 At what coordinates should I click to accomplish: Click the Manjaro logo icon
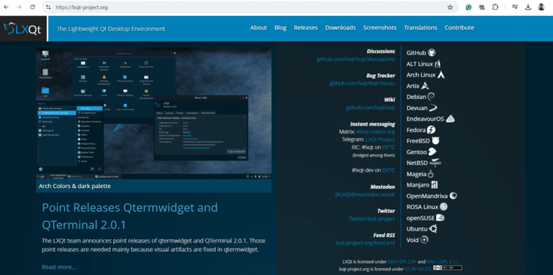434,185
